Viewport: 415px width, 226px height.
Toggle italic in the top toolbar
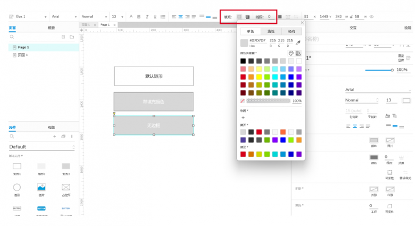[147, 16]
